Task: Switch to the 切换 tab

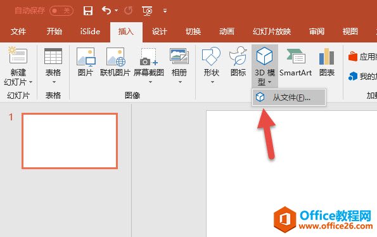Action: [193, 32]
